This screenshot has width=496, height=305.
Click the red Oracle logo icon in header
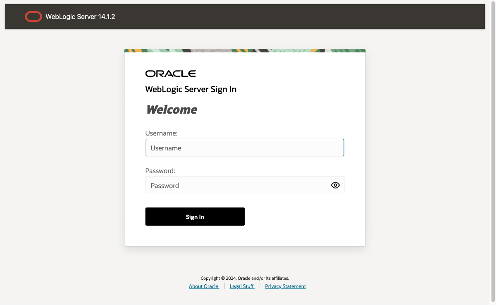(x=33, y=17)
